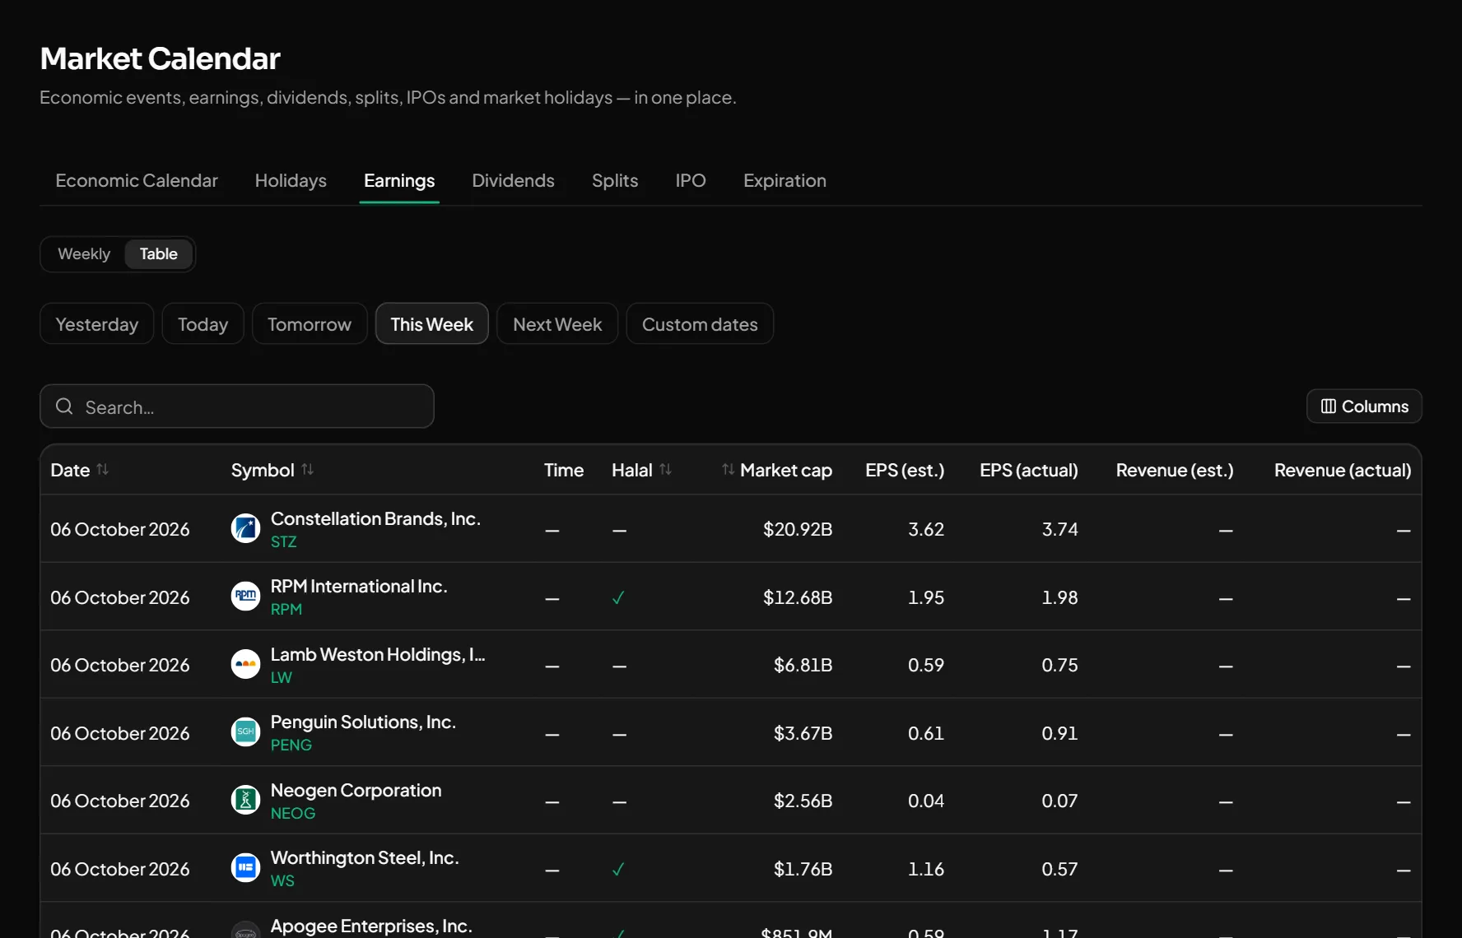Click the Constellation Brands company logo
Screen dimensions: 1462x938
click(245, 528)
